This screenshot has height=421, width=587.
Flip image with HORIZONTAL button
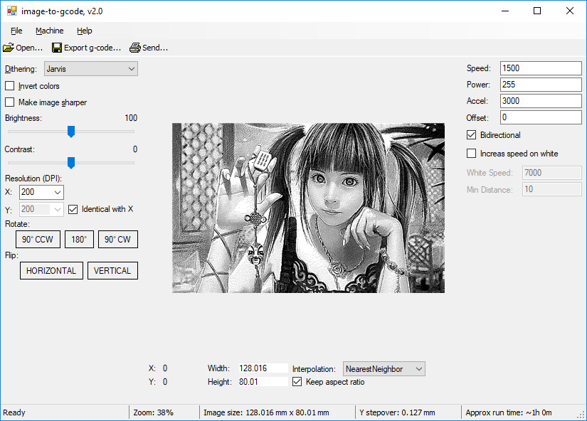point(51,270)
